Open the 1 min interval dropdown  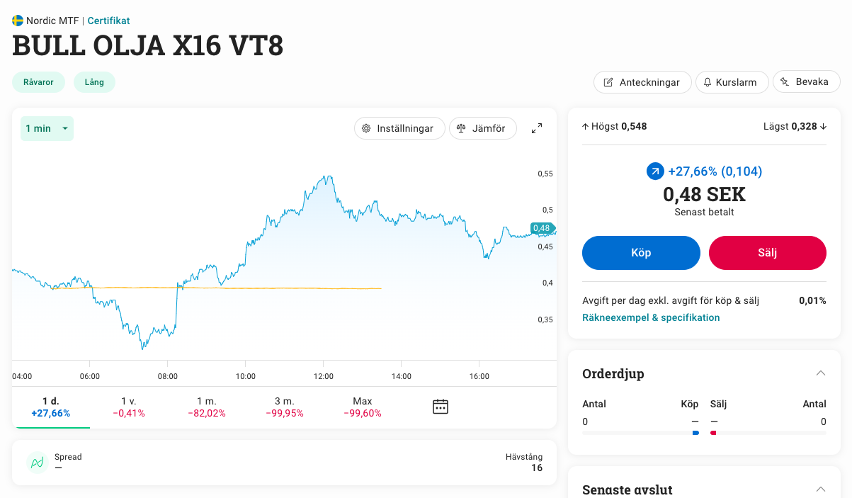[x=47, y=128]
